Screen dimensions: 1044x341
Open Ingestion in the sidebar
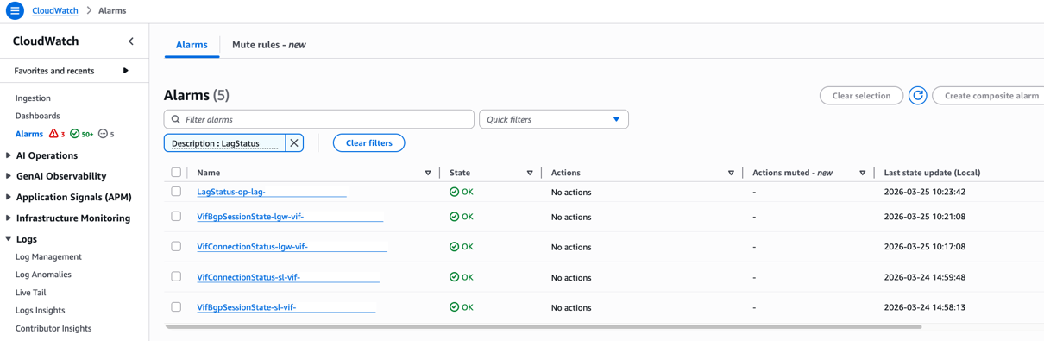pos(33,98)
